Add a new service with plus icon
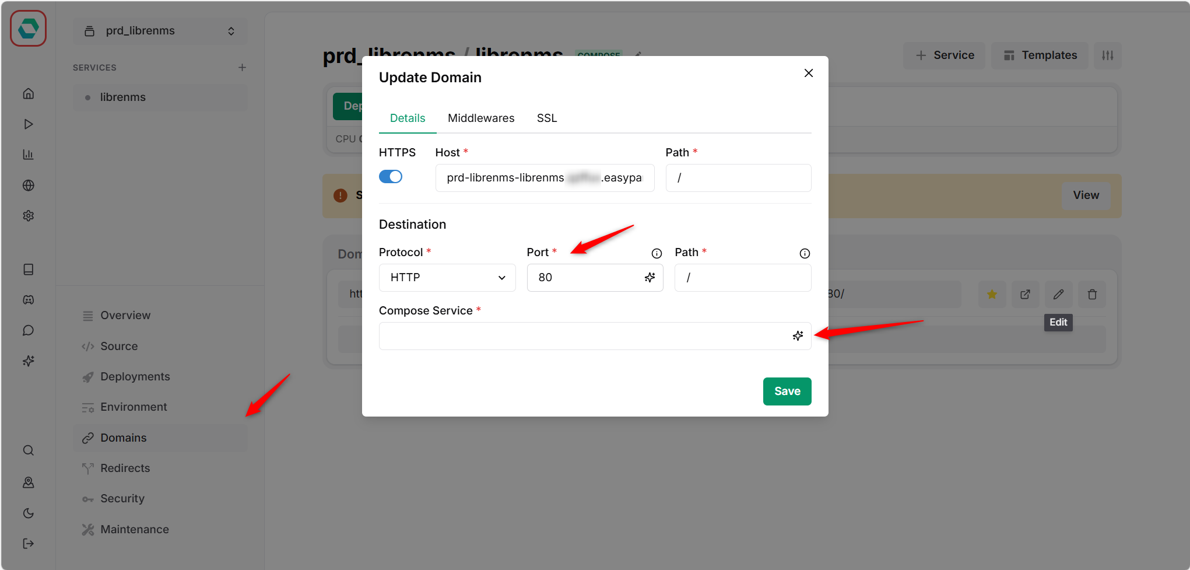Screen dimensions: 1190x570 click(x=242, y=68)
